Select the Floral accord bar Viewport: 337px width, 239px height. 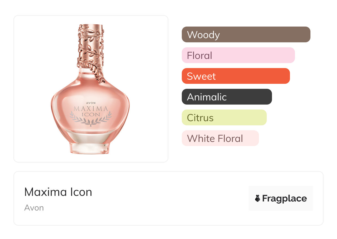coord(238,55)
